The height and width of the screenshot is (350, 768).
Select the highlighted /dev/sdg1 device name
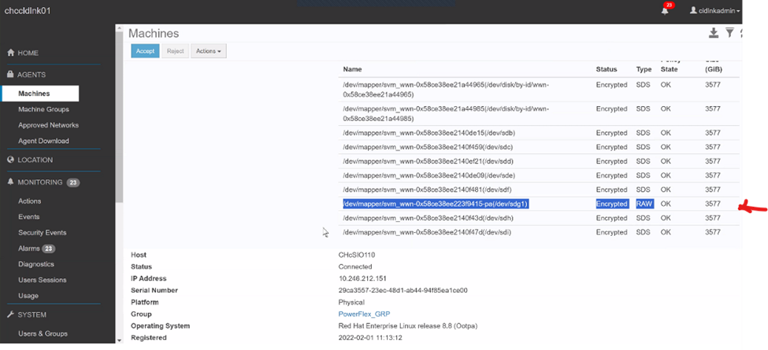click(436, 204)
